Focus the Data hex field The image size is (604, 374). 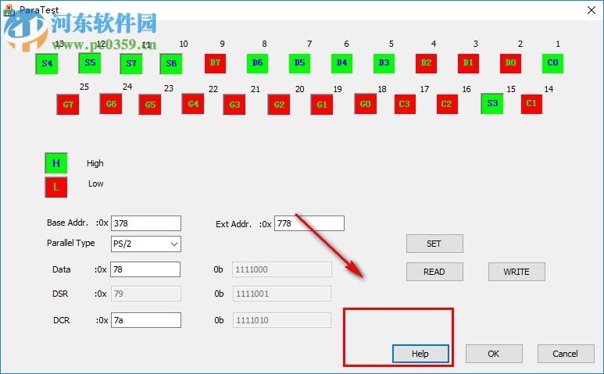click(145, 269)
